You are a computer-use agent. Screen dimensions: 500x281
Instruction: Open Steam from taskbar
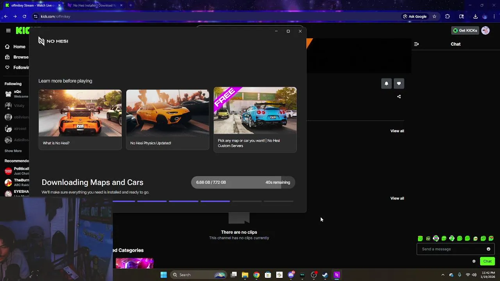[325, 275]
